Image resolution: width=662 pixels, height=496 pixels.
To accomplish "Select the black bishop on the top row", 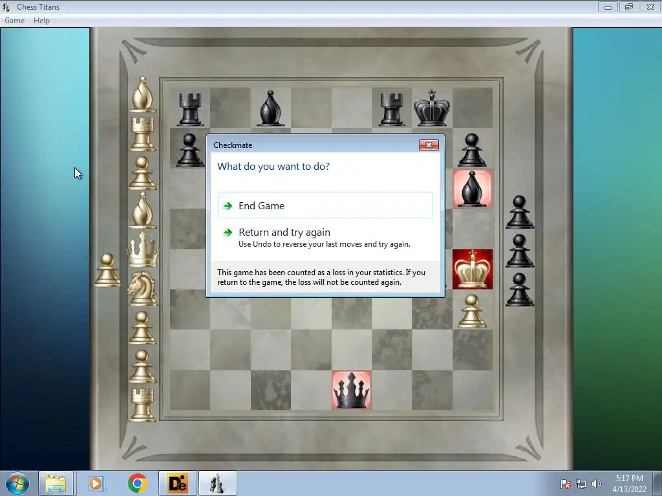I will (270, 108).
